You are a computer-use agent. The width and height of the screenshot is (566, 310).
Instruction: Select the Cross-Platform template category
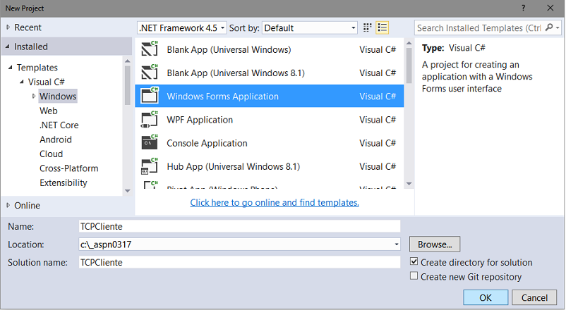click(68, 168)
